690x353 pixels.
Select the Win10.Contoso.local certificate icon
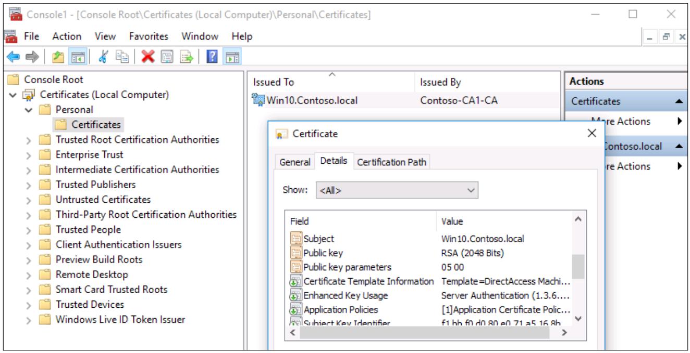click(258, 100)
